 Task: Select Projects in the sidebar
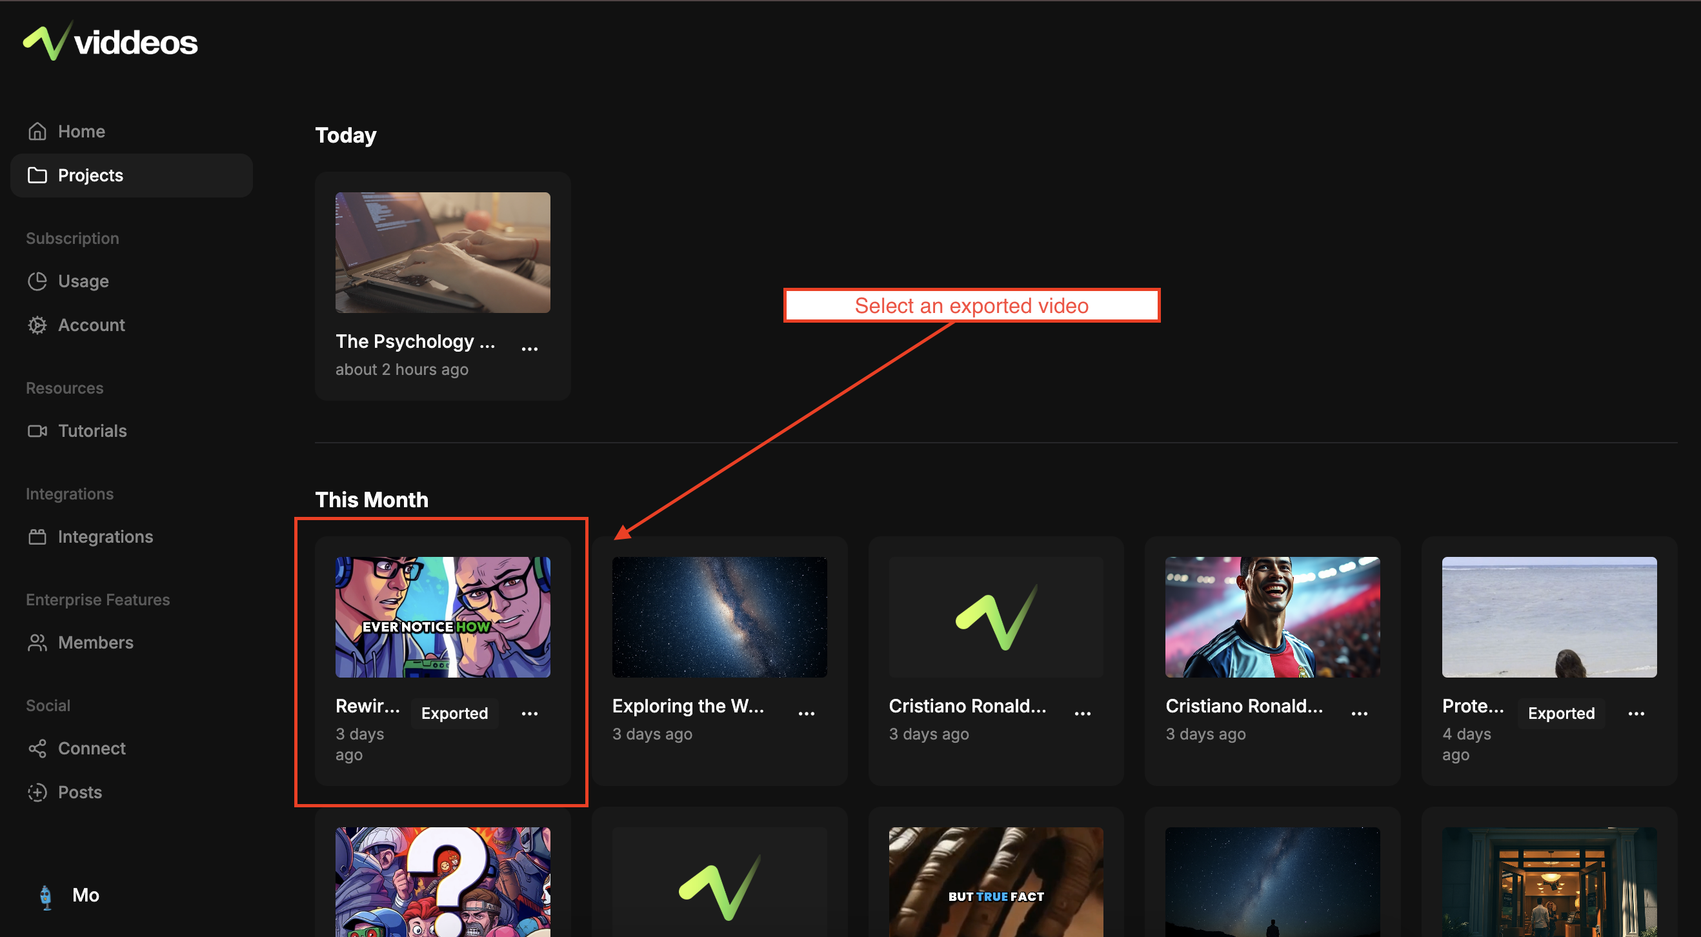(132, 175)
